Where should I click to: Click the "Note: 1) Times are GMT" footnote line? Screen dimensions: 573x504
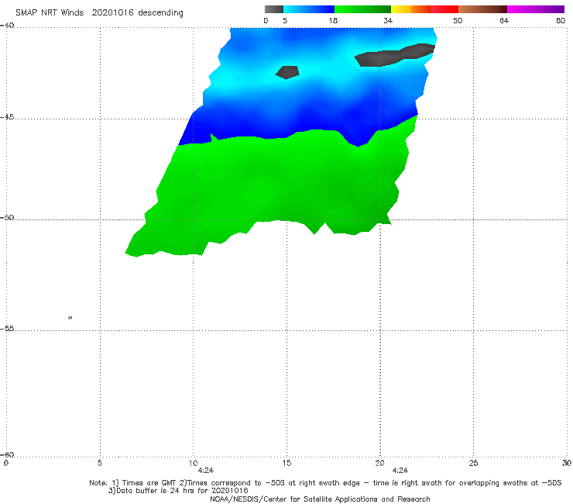tap(325, 483)
